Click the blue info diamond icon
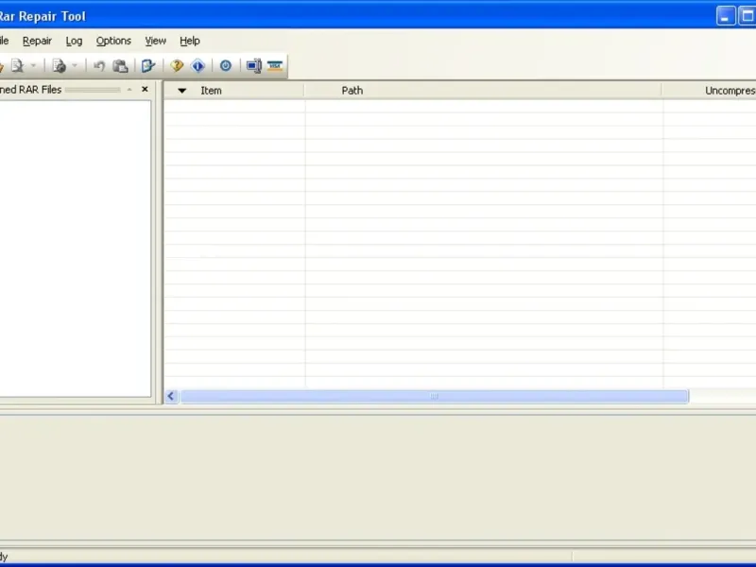Image resolution: width=756 pixels, height=567 pixels. (198, 65)
